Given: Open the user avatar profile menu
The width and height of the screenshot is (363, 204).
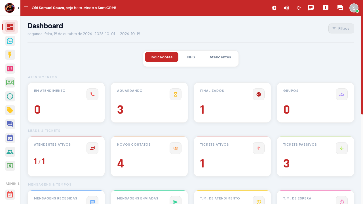Looking at the screenshot, I should click(354, 8).
